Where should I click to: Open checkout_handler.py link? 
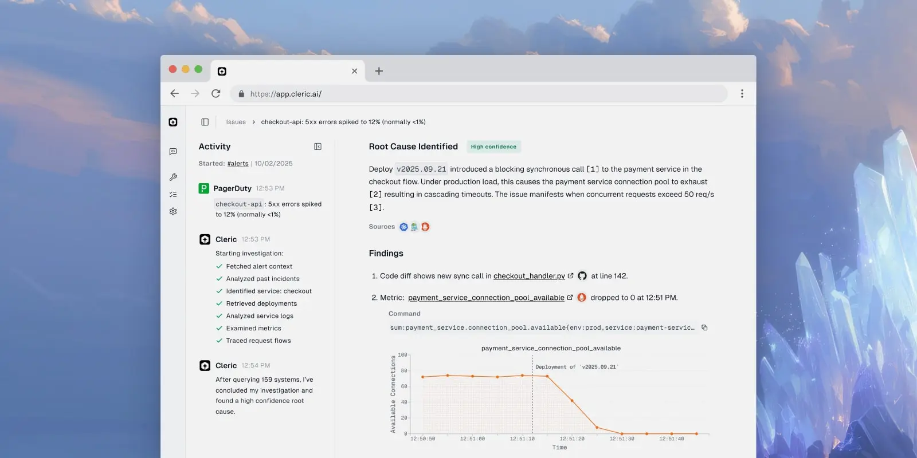[x=529, y=276]
